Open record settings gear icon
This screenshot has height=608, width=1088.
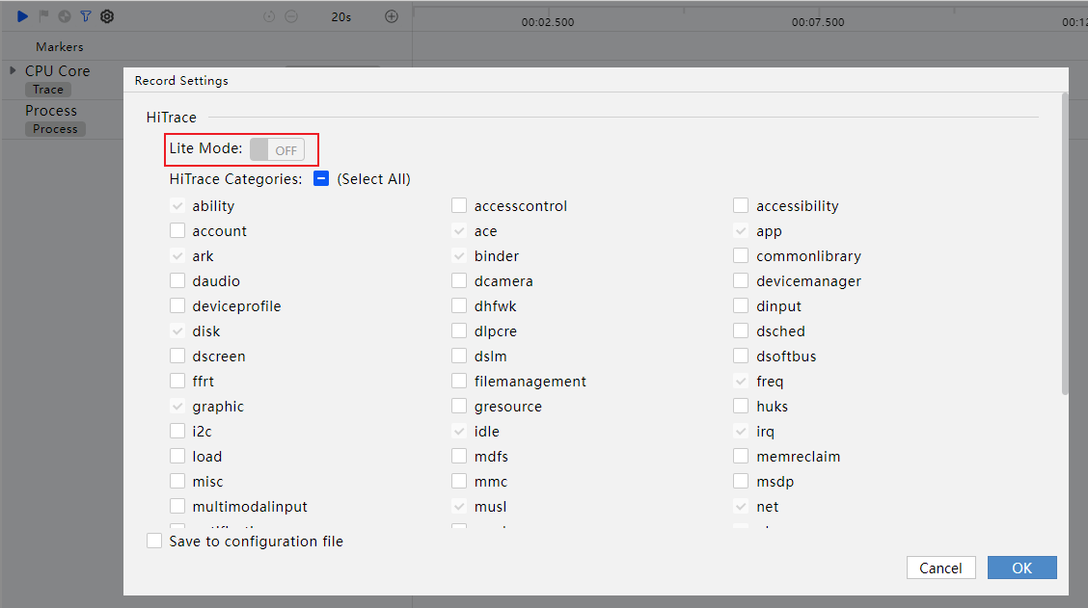tap(107, 16)
